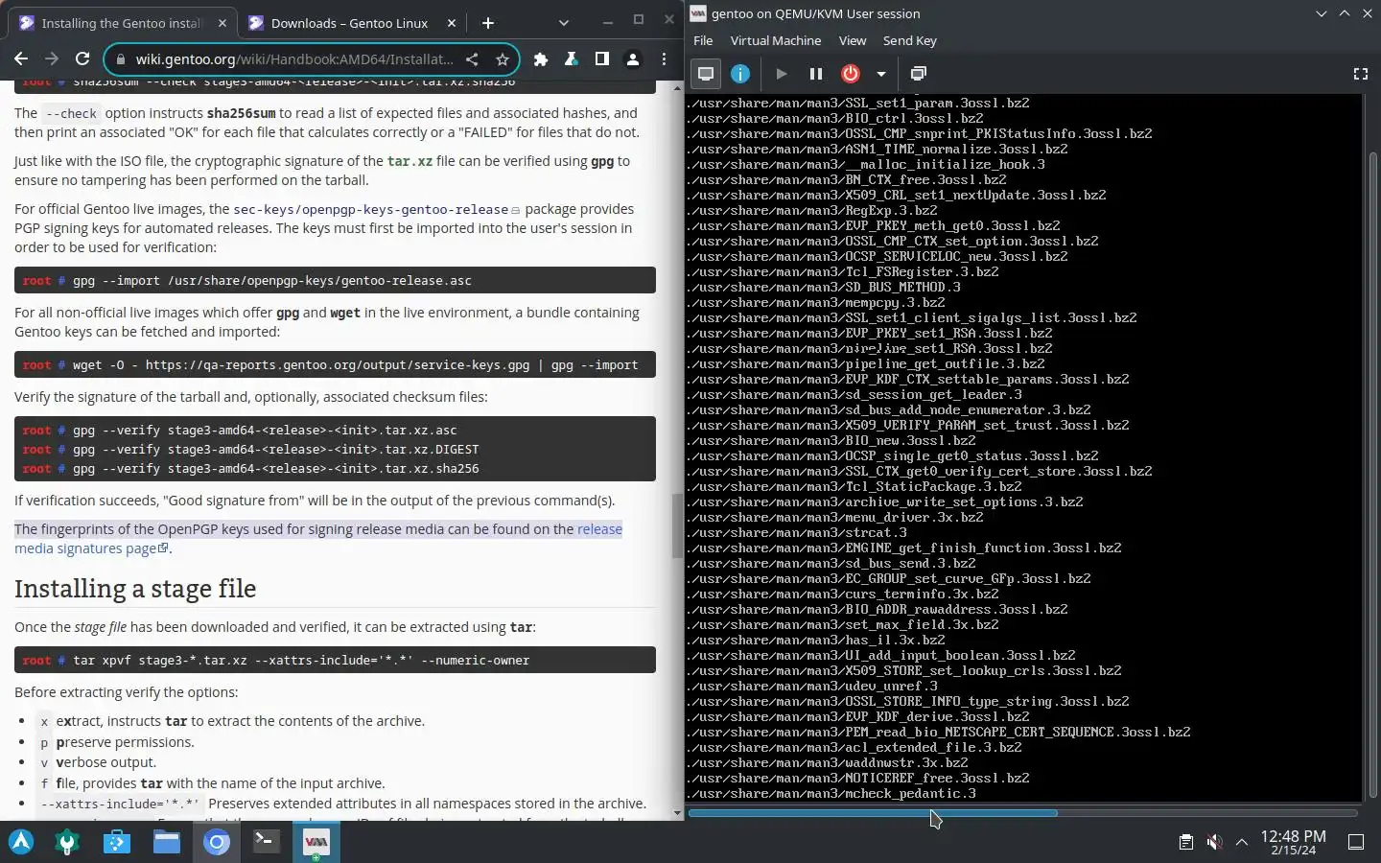Click the Run virtual machine play button

[x=781, y=74]
